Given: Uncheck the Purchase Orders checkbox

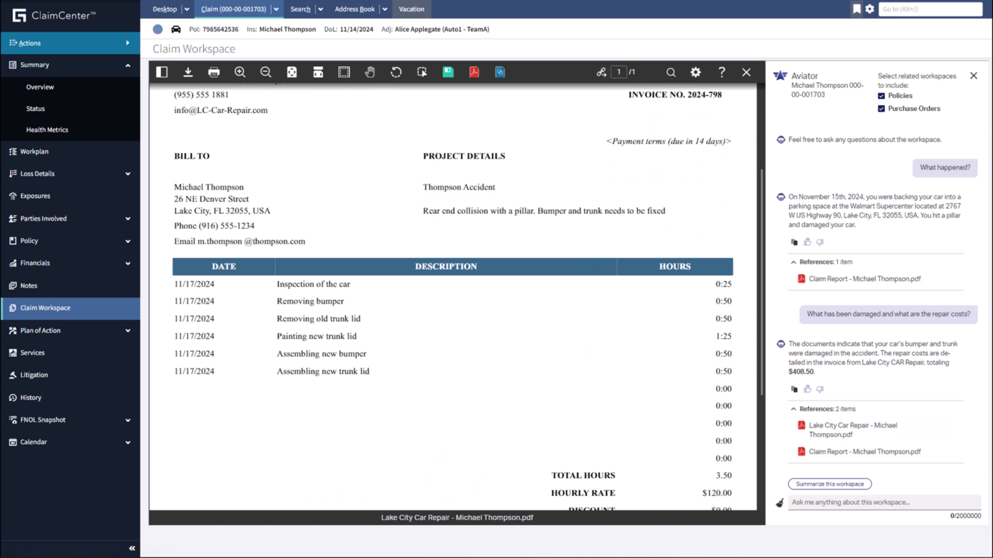Looking at the screenshot, I should (881, 108).
